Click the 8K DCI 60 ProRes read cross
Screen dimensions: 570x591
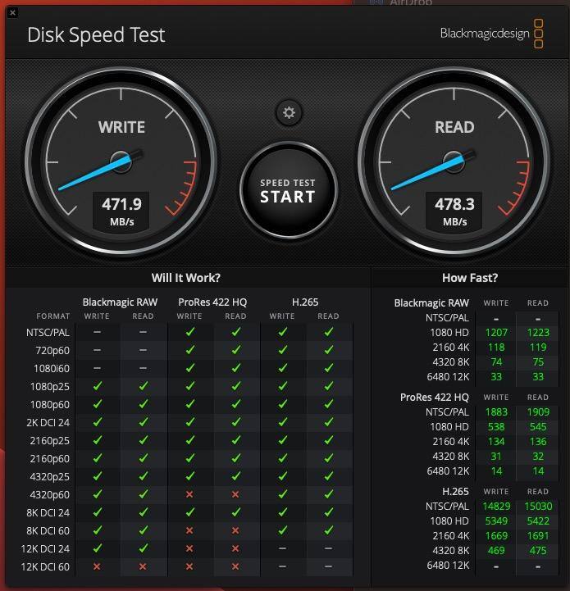coord(235,530)
